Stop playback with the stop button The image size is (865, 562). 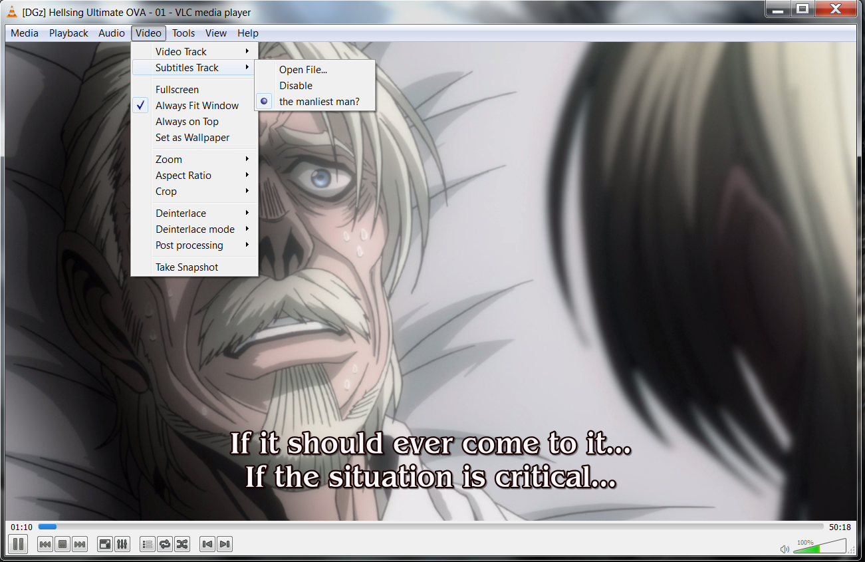[x=62, y=544]
